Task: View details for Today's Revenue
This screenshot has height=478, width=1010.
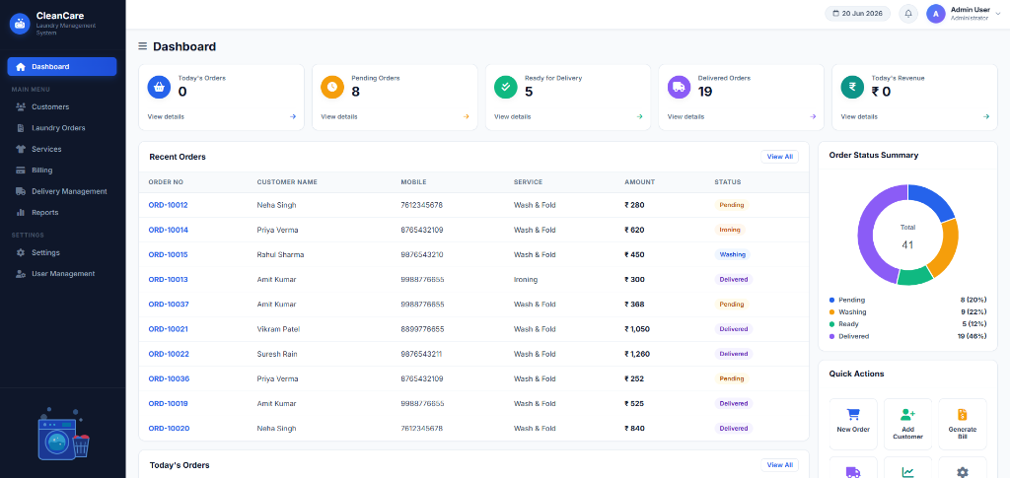Action: click(859, 117)
